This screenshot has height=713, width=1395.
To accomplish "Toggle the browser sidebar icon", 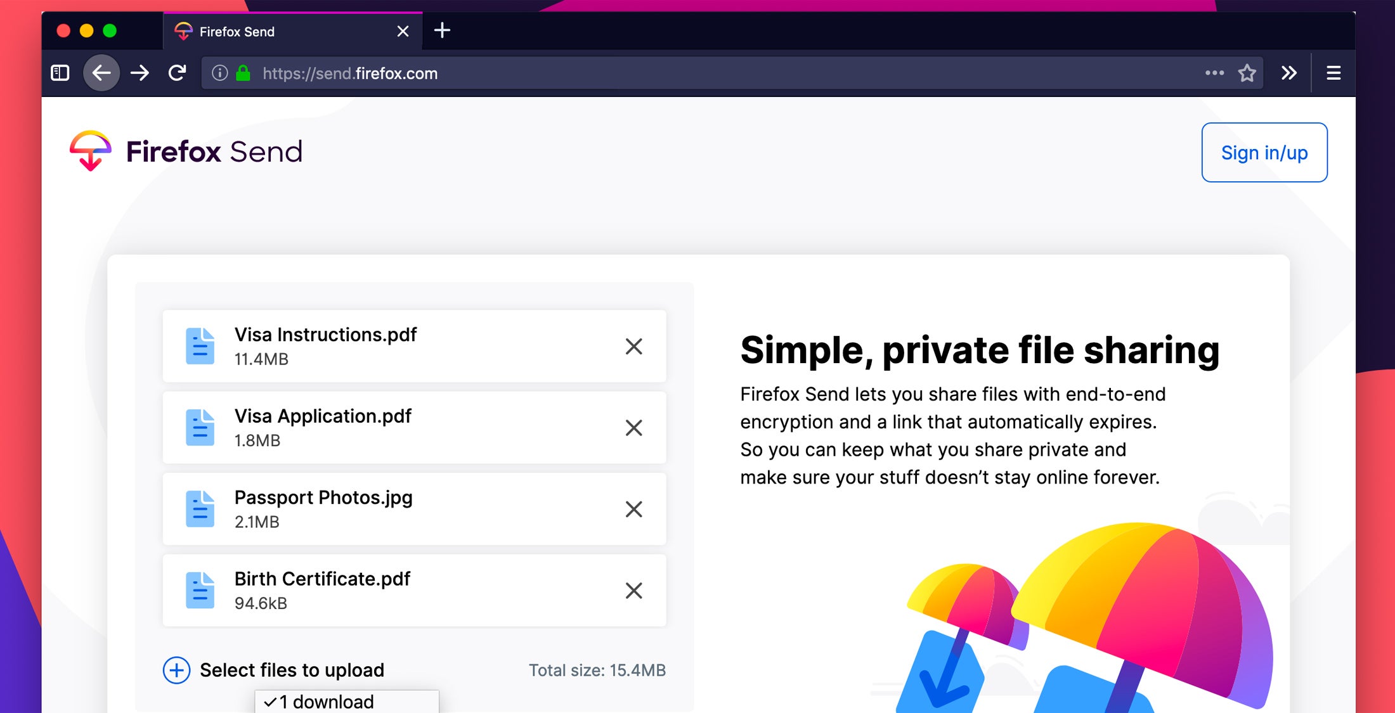I will click(x=60, y=73).
